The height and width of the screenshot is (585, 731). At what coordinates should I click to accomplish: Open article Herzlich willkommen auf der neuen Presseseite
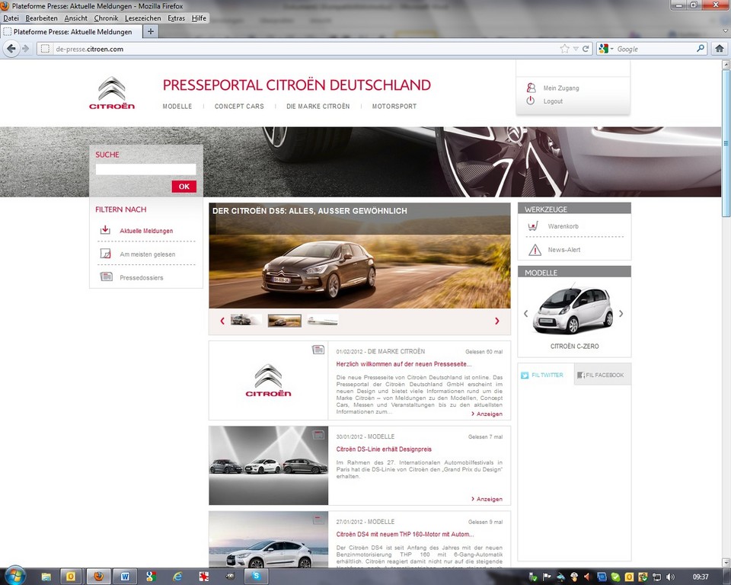point(404,364)
